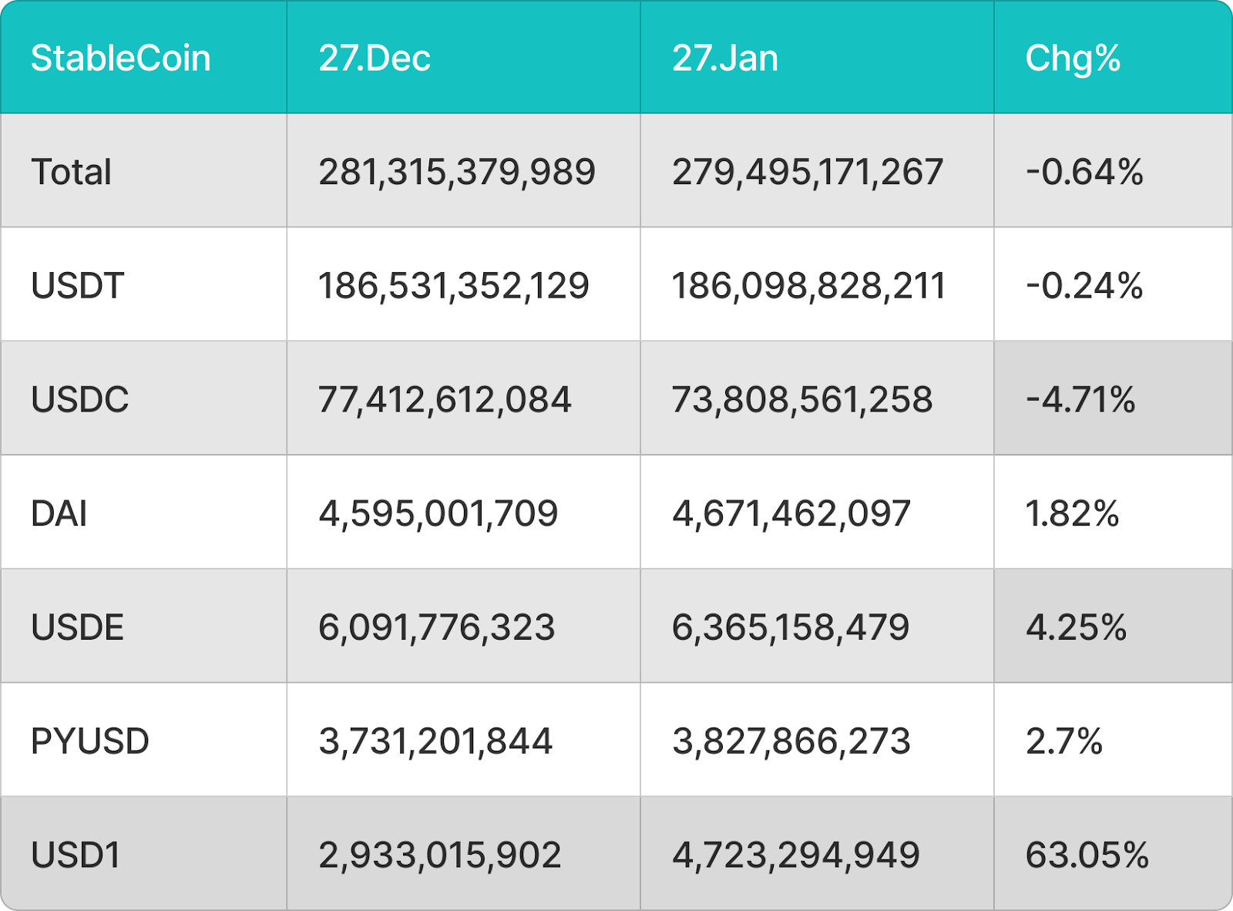Click the USDE change cell 4.25%
Screen dimensions: 1233x911
coord(1076,627)
